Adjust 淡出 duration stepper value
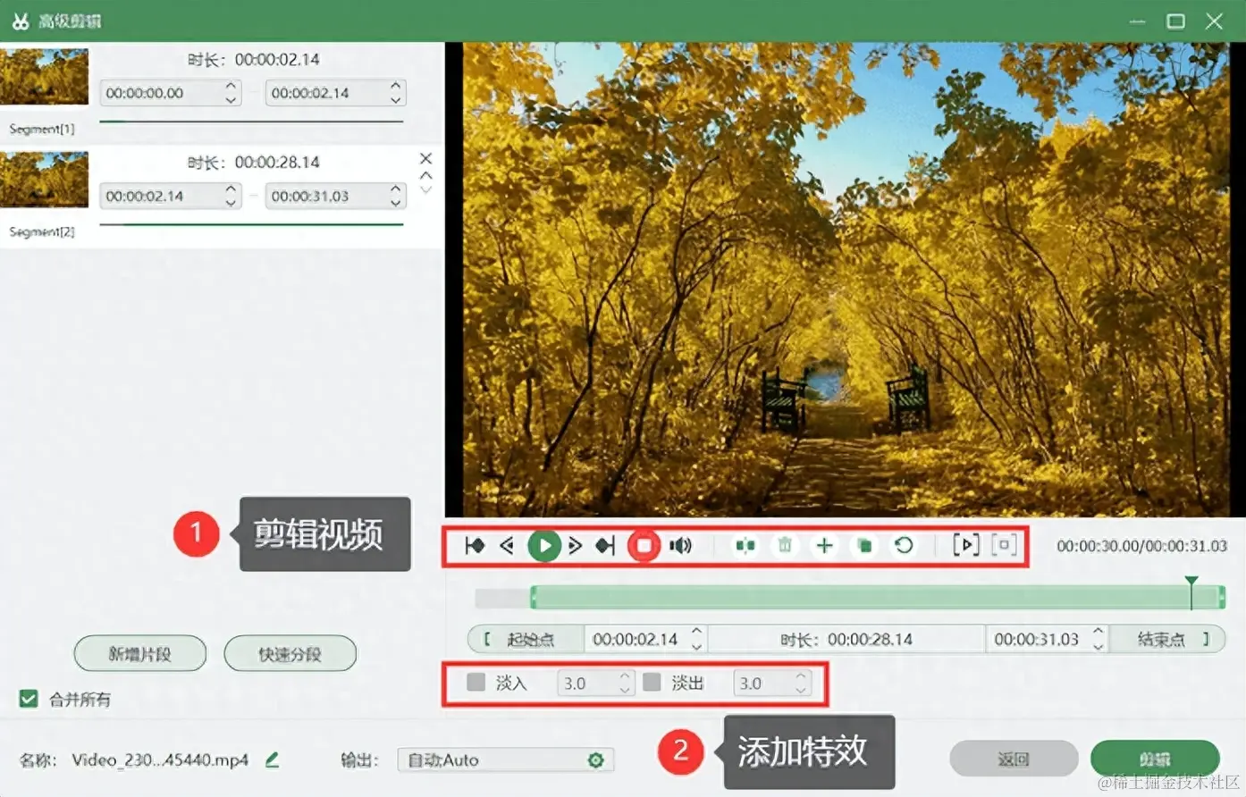The height and width of the screenshot is (797, 1246). tap(801, 683)
